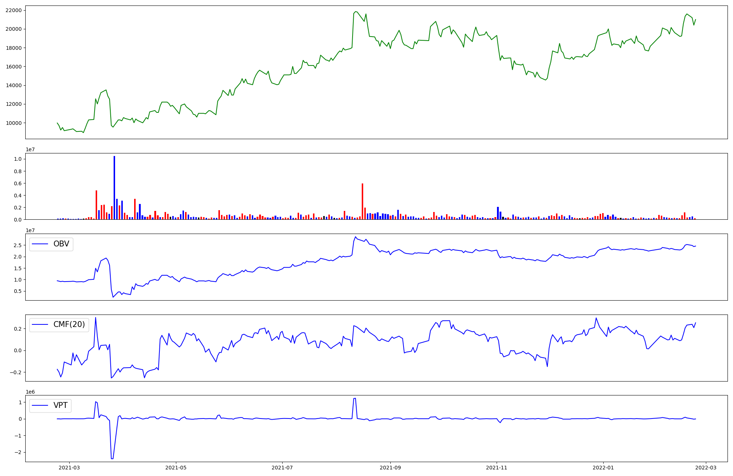The image size is (733, 476).
Task: Click the 2021-07 x-axis date label
Action: point(282,468)
